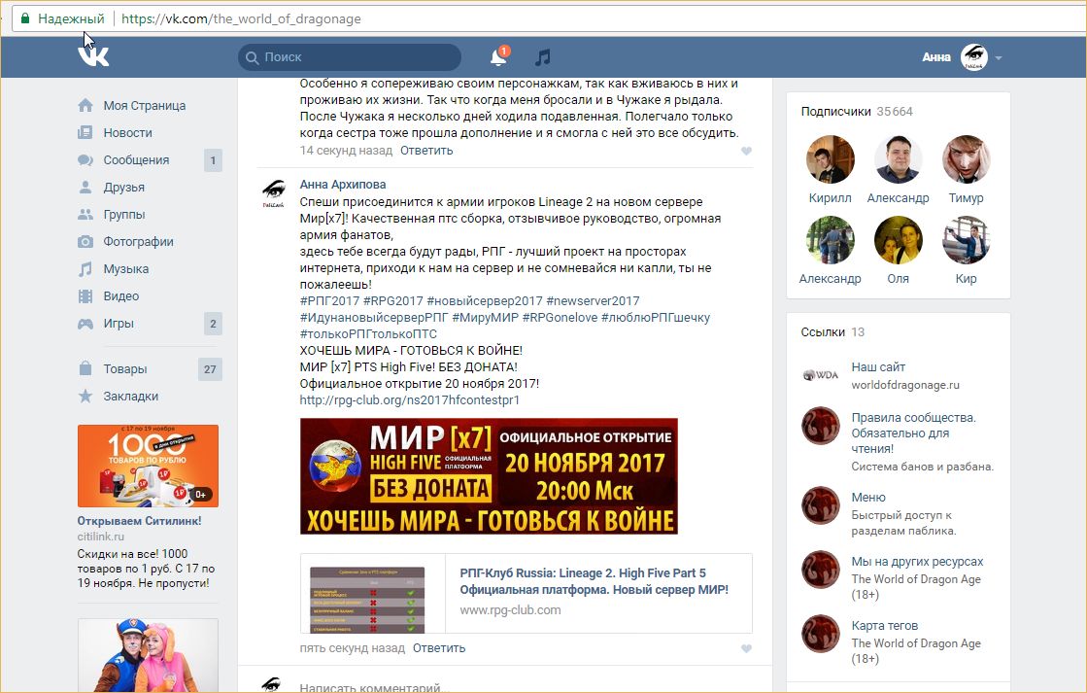Open the Ссылки links section header

coord(832,332)
